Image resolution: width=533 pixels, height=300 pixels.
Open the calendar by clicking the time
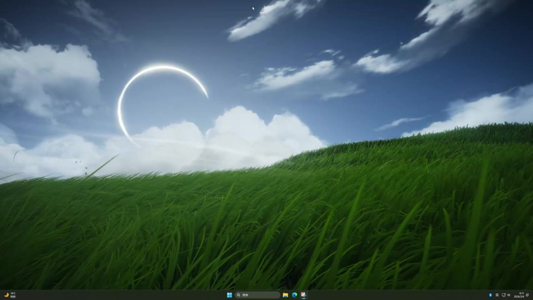(x=522, y=293)
